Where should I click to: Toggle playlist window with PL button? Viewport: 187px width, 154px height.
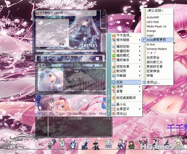(x=103, y=20)
